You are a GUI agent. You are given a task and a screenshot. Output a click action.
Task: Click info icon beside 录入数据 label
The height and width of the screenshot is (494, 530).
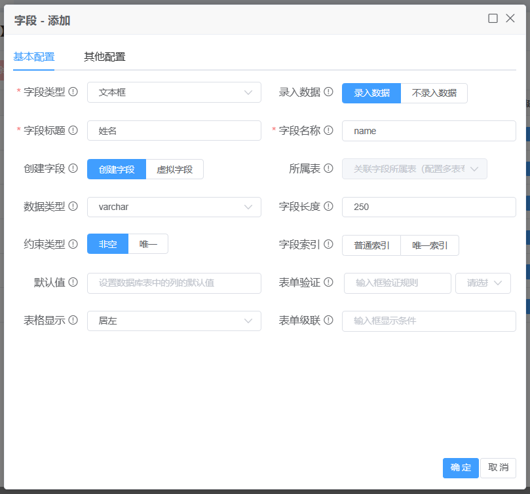(x=328, y=92)
